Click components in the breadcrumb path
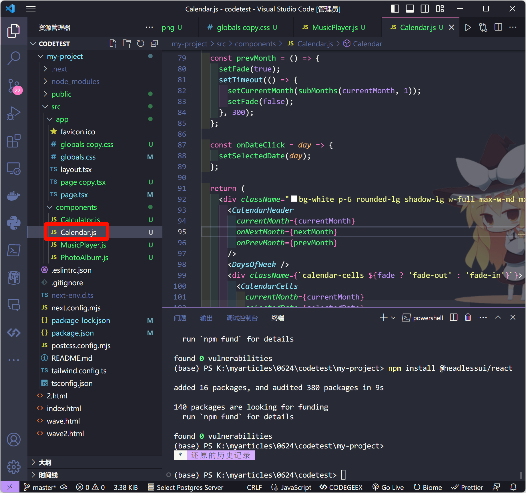The image size is (526, 493). click(255, 44)
